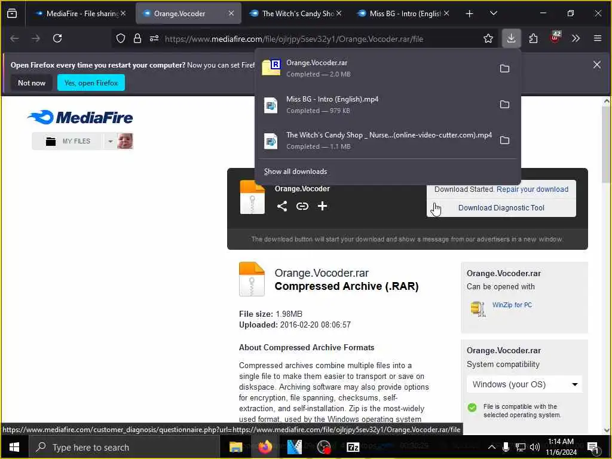
Task: Open site permissions icon in address bar
Action: (x=154, y=38)
